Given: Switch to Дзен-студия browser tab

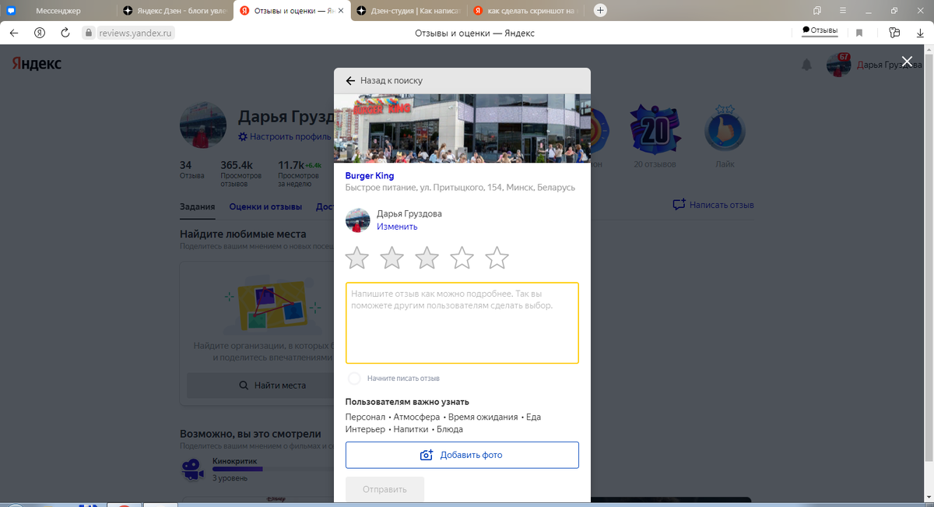Looking at the screenshot, I should (x=409, y=10).
